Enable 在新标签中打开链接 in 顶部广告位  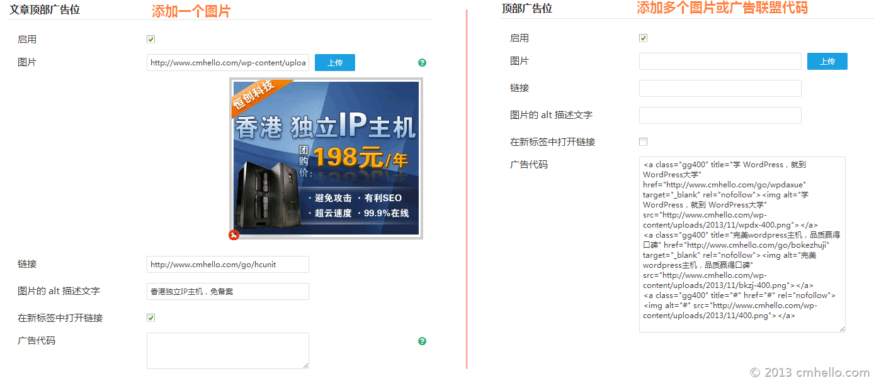click(643, 142)
